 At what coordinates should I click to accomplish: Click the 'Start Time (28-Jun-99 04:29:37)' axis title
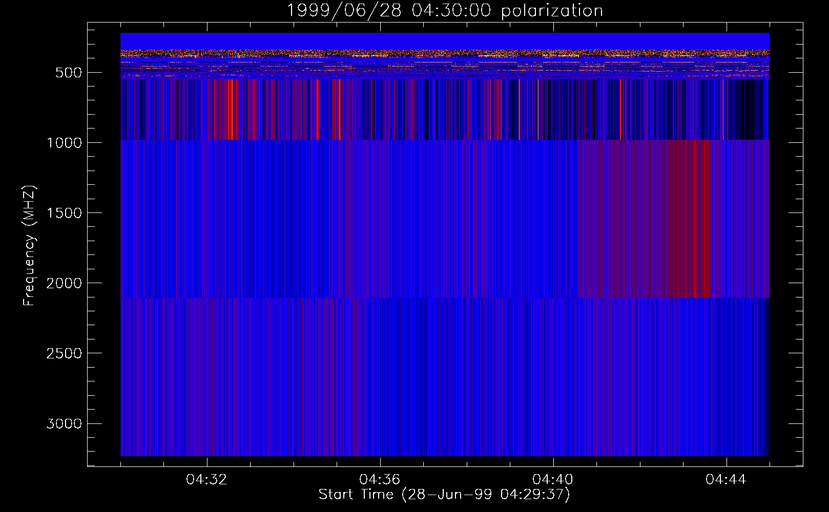pyautogui.click(x=444, y=495)
